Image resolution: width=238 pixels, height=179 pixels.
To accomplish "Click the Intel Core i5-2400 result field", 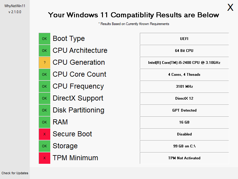I will point(184,63).
